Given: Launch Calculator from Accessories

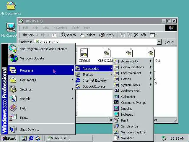Looking at the screenshot, I should click(x=133, y=97).
